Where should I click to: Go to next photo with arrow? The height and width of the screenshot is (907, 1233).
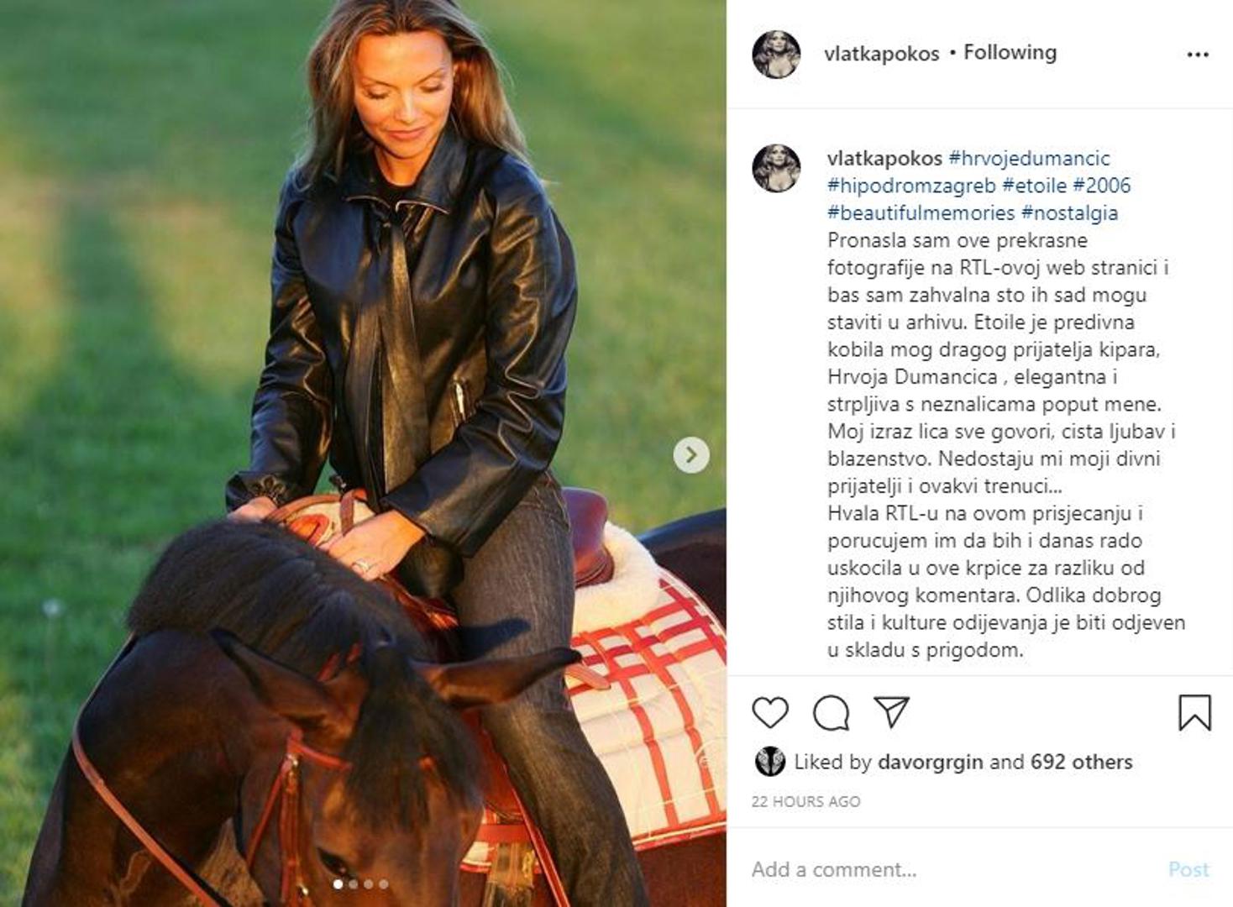pyautogui.click(x=691, y=455)
